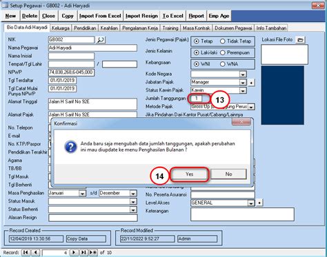Click Import Resign button
The image size is (327, 257).
[141, 16]
